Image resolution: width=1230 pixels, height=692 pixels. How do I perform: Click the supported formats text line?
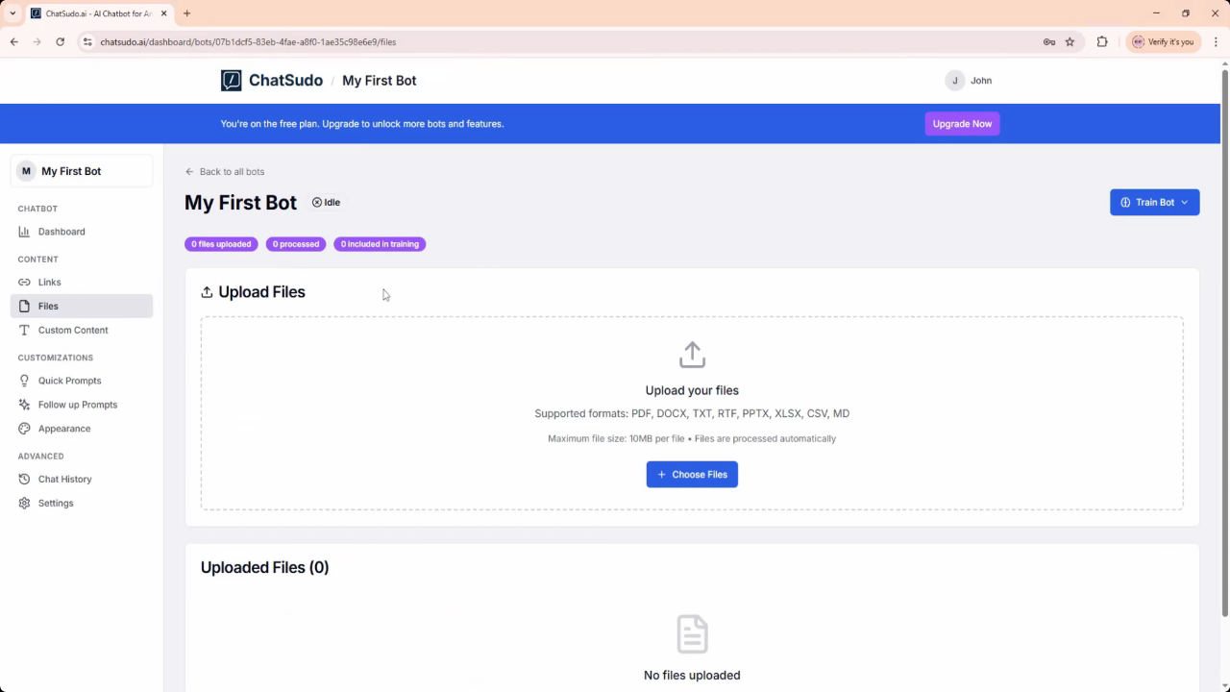(x=692, y=414)
